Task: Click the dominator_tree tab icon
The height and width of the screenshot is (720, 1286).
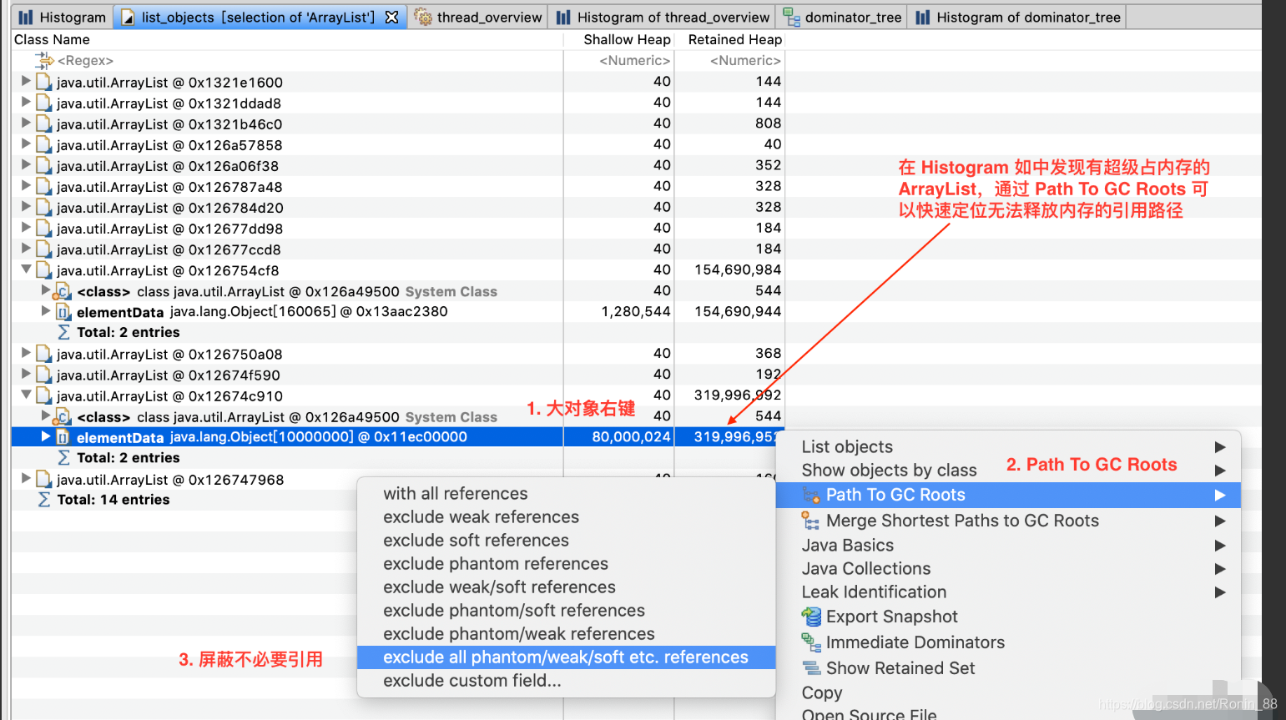Action: [x=791, y=18]
